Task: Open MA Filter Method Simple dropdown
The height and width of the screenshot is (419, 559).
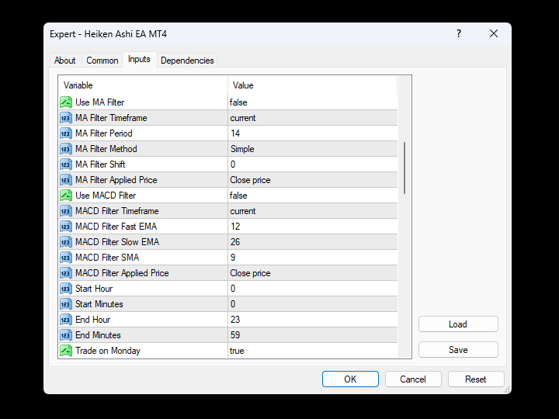Action: (311, 149)
